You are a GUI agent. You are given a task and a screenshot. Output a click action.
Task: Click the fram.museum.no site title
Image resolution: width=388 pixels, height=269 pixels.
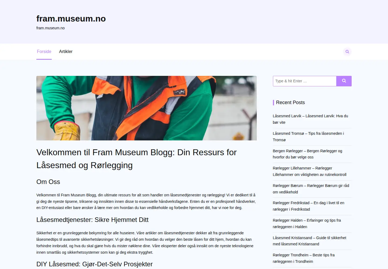71,19
